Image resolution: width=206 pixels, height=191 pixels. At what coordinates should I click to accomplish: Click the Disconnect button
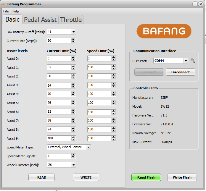tap(180, 72)
